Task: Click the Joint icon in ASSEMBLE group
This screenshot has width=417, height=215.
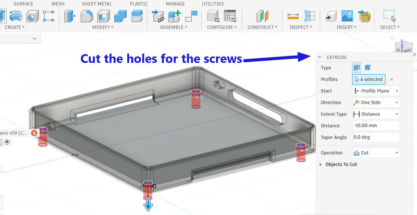Action: click(191, 16)
